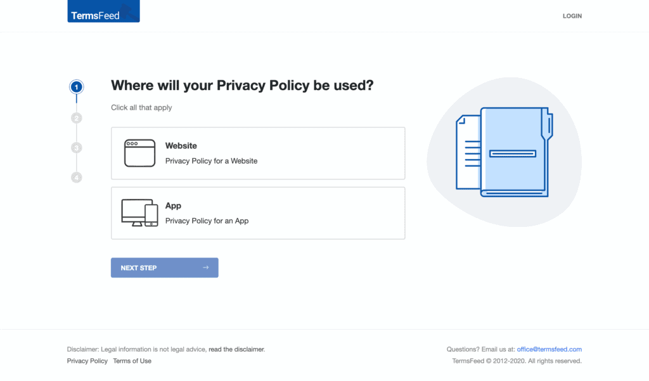Open the Terms of Use footer link

point(132,361)
